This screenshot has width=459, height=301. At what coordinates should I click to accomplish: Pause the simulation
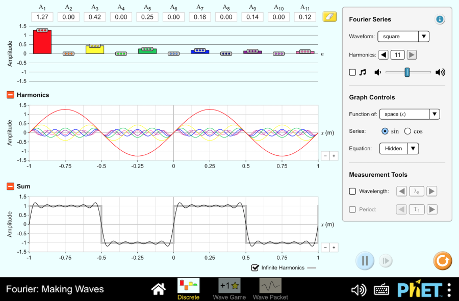[x=365, y=261]
